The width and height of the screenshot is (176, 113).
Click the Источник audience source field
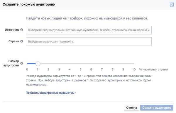click(89, 30)
